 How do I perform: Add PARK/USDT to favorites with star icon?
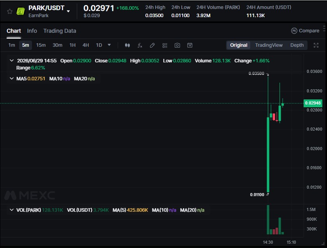[10, 11]
